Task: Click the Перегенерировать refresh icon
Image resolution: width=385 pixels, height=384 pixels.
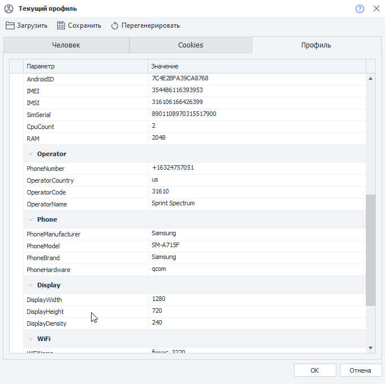Action: click(115, 25)
